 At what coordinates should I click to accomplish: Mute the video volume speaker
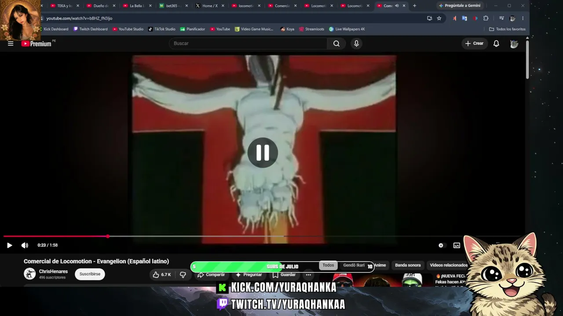click(25, 245)
